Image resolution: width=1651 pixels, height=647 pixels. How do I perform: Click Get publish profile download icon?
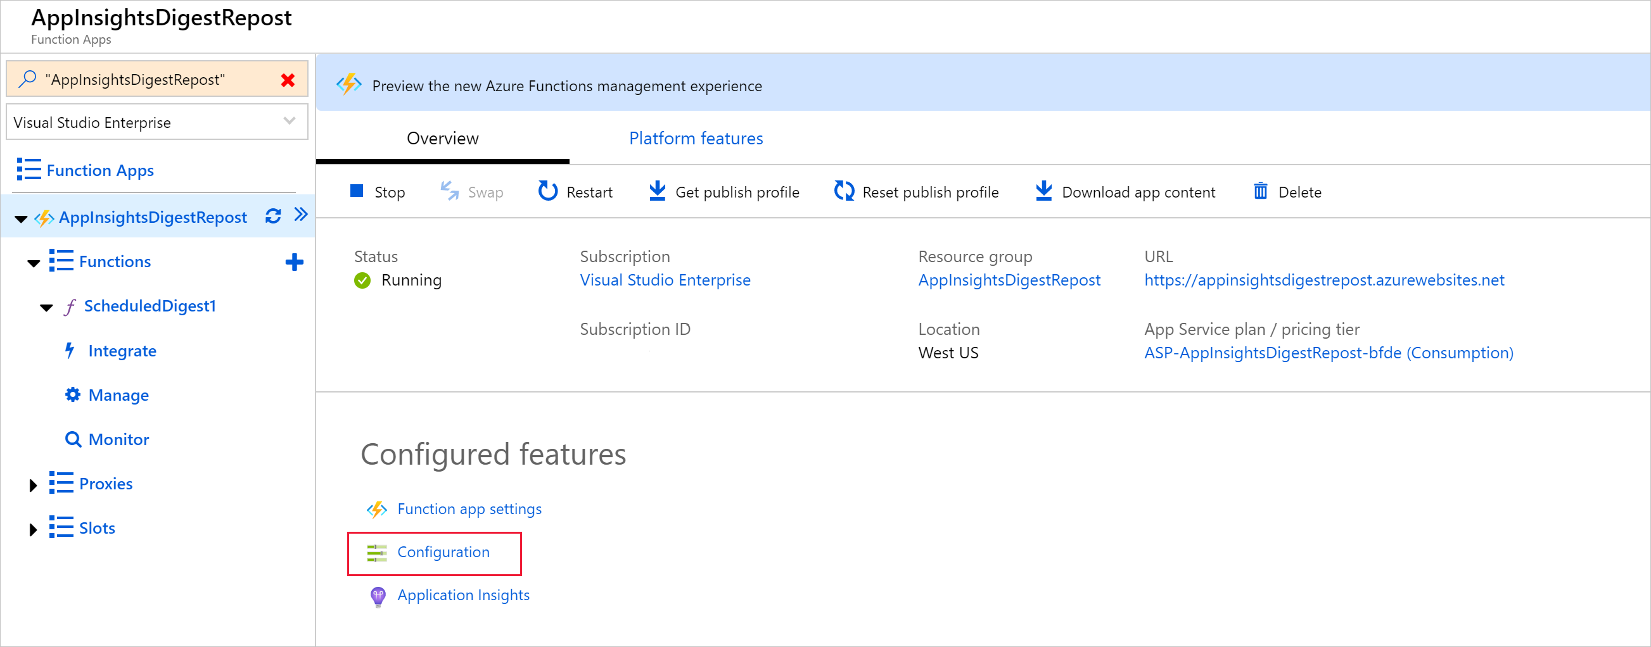coord(657,192)
